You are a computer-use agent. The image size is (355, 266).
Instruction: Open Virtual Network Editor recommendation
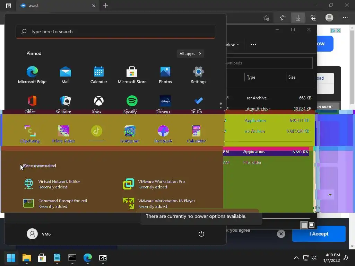(52, 184)
